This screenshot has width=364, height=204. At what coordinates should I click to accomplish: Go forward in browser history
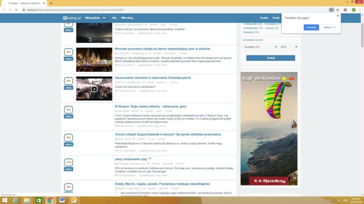click(10, 10)
